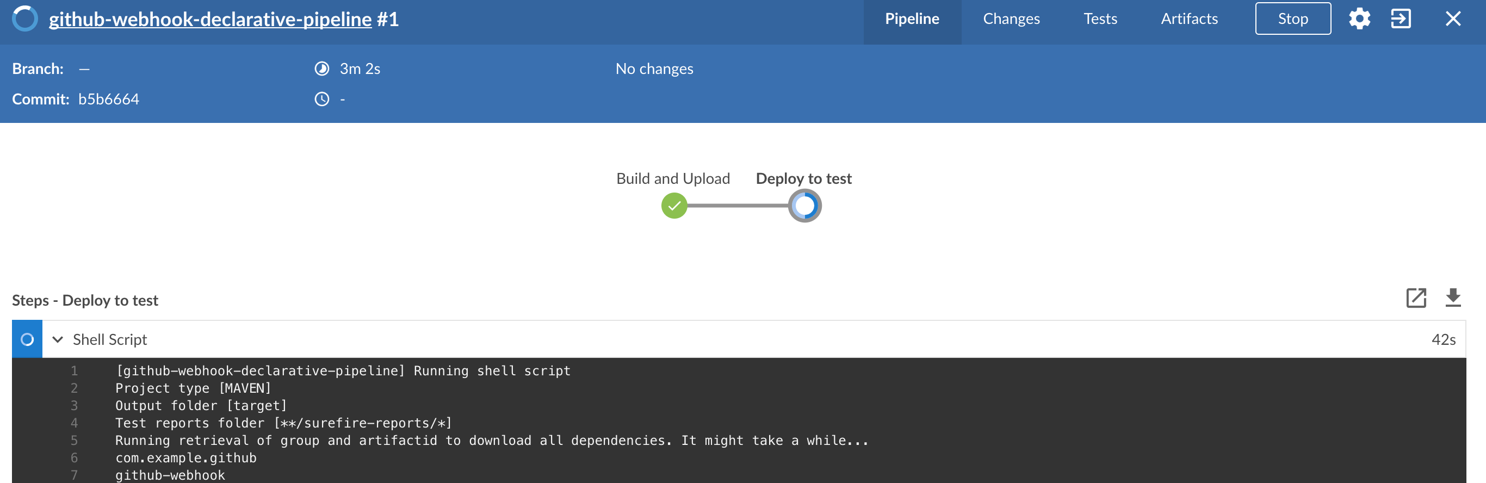The height and width of the screenshot is (483, 1486).
Task: Click the duration clock icon
Action: 321,69
